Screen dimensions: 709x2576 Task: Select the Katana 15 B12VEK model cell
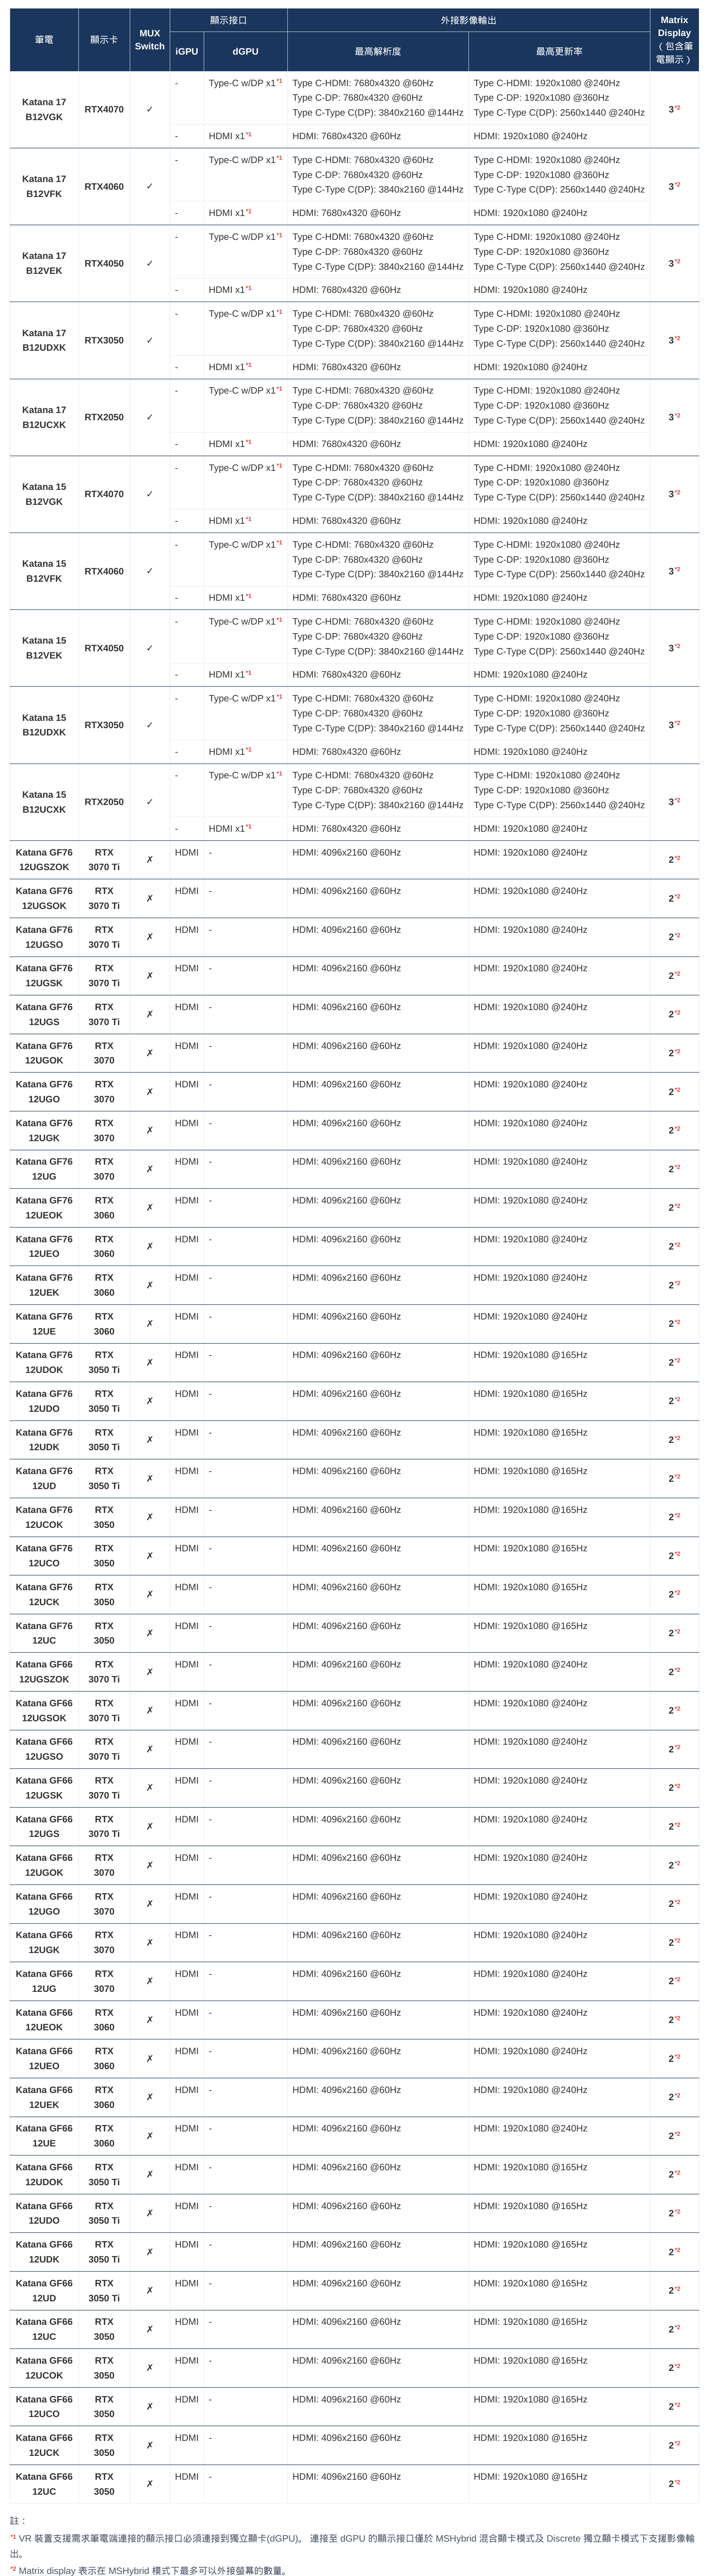[x=44, y=648]
